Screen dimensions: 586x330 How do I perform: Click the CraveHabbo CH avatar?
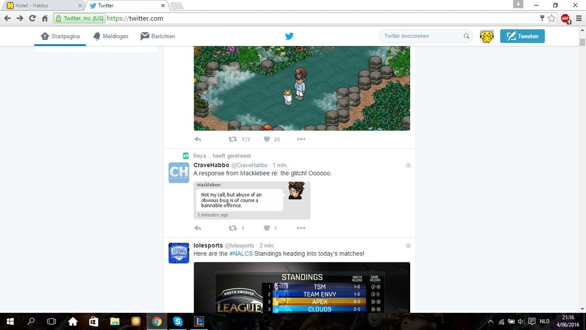pyautogui.click(x=179, y=173)
